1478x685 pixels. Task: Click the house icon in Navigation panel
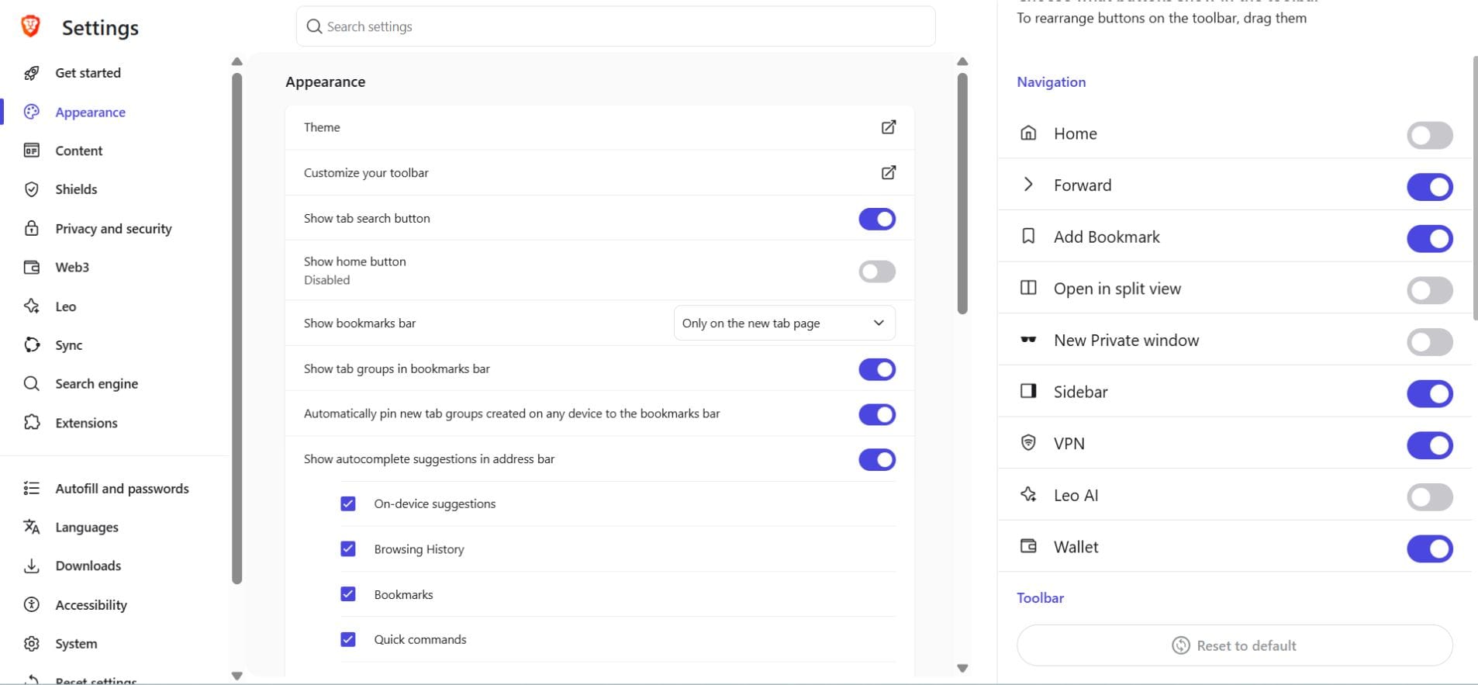click(x=1028, y=133)
